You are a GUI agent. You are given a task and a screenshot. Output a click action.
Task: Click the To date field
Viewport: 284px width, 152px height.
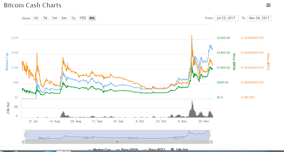click(259, 18)
